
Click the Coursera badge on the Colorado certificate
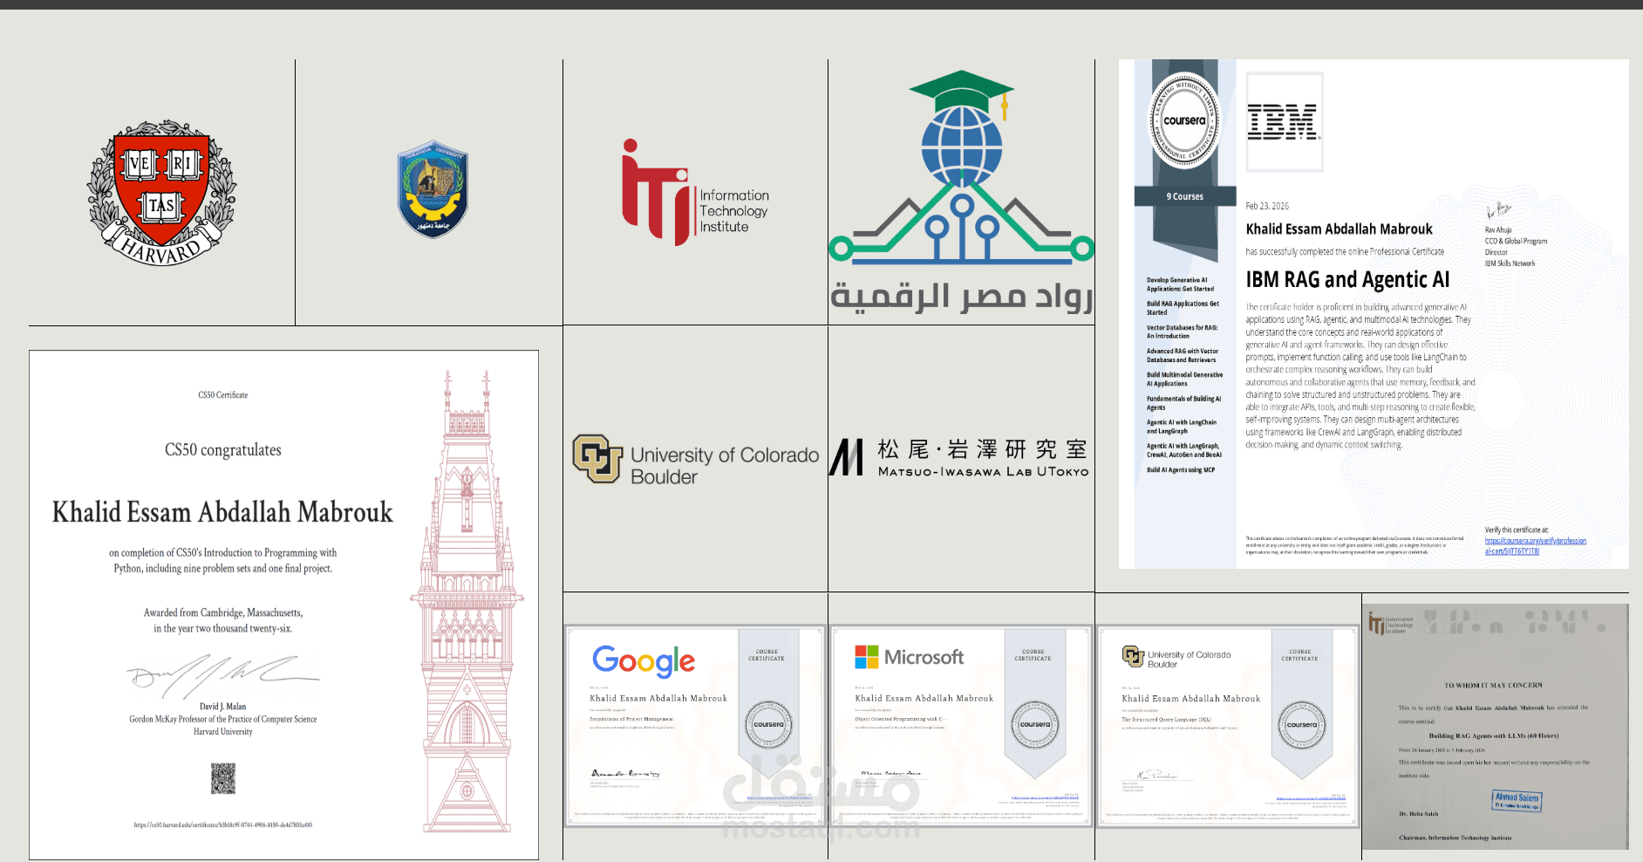(1302, 724)
